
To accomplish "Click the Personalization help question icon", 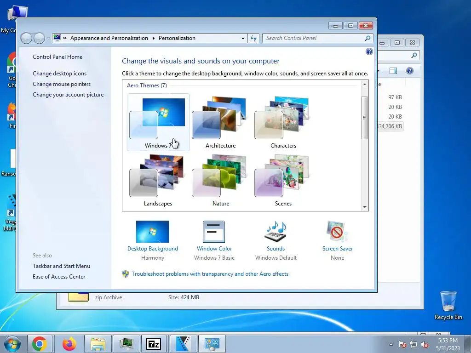I will [x=369, y=51].
